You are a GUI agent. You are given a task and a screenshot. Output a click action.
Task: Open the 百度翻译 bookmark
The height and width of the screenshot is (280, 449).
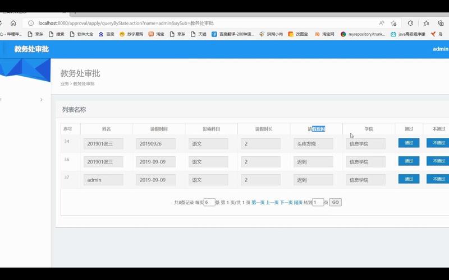tap(232, 34)
